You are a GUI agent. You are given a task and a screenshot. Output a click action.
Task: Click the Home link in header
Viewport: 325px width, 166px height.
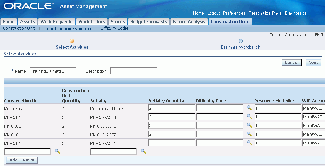pos(198,13)
